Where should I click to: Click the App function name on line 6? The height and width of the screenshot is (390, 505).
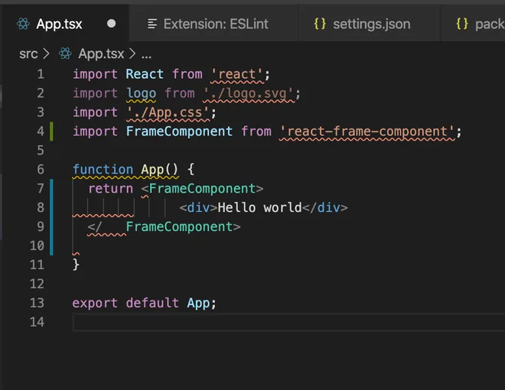pyautogui.click(x=152, y=170)
